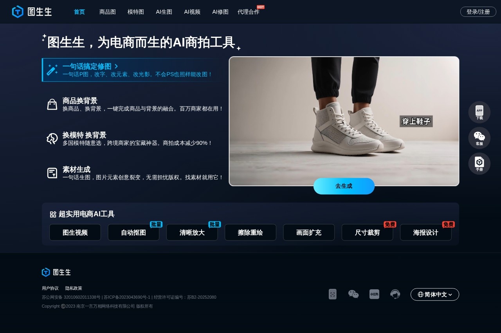This screenshot has height=333, width=501.
Task: Click the 图生生 logo in the top-left
Action: click(31, 12)
